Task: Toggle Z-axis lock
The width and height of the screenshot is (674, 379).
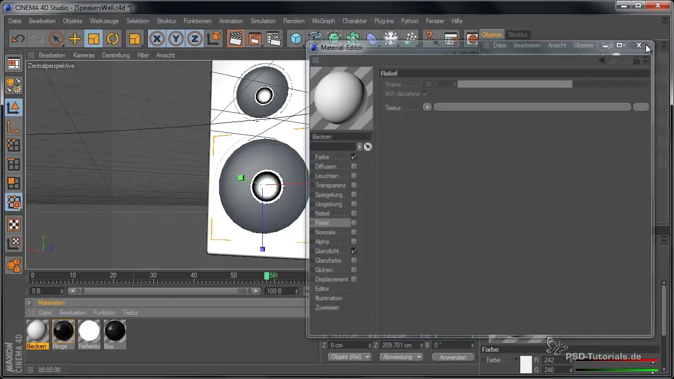Action: (195, 38)
